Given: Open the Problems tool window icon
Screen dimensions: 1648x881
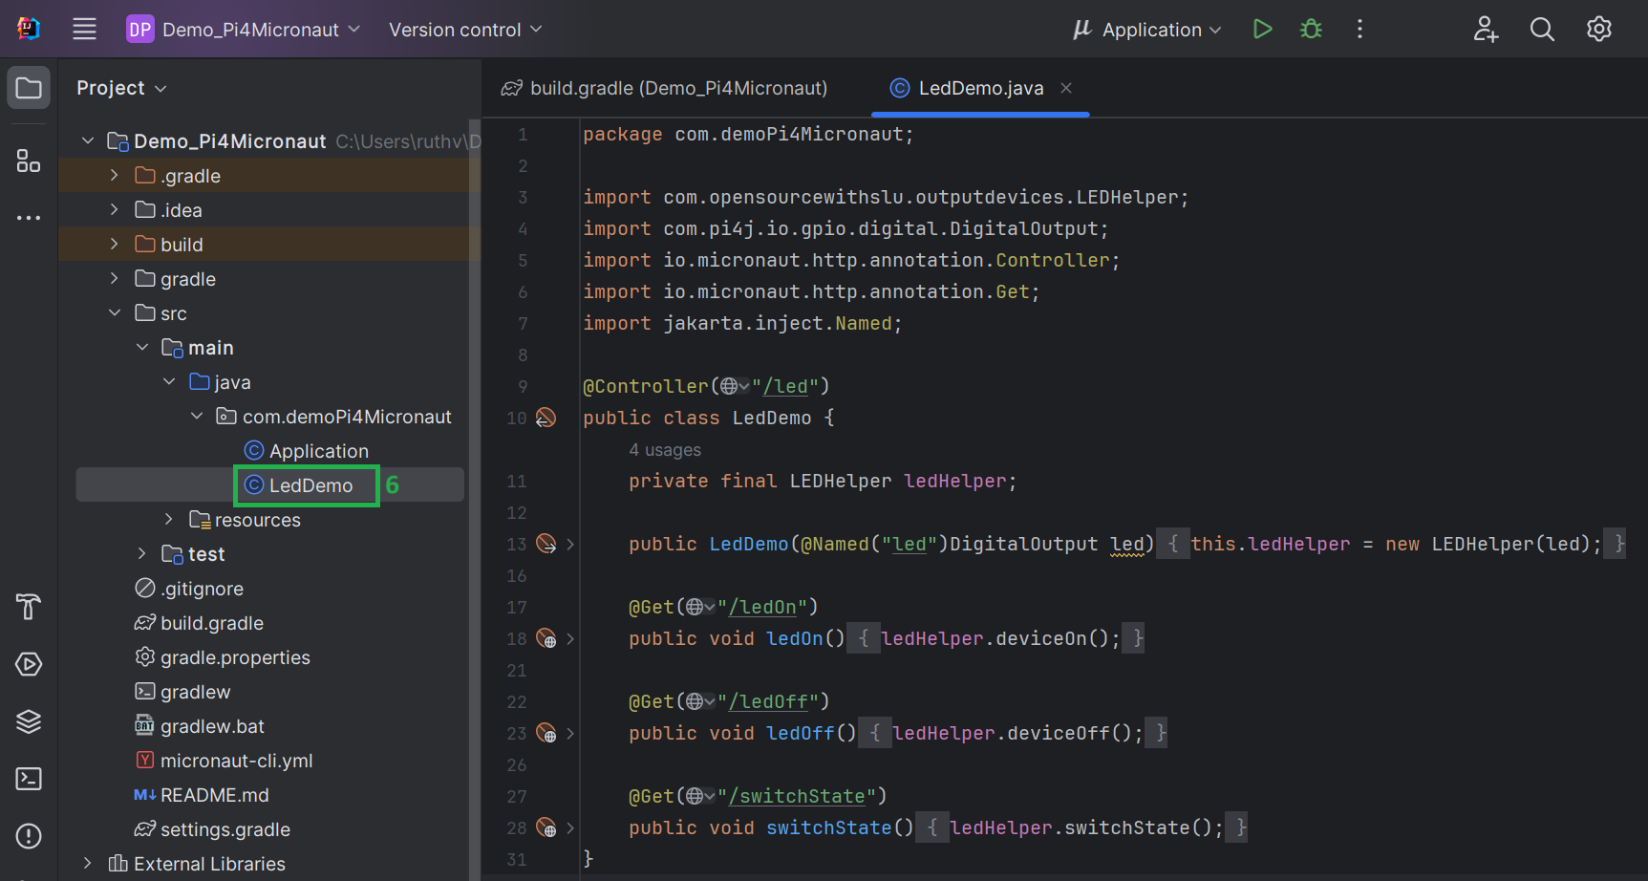Looking at the screenshot, I should (x=29, y=836).
